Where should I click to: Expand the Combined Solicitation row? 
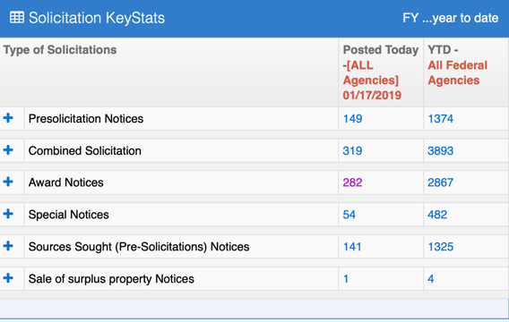[x=8, y=150]
